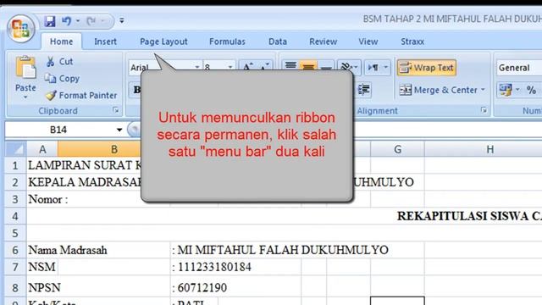
Task: Expand the Merge & Center dropdown arrow
Action: coord(483,90)
